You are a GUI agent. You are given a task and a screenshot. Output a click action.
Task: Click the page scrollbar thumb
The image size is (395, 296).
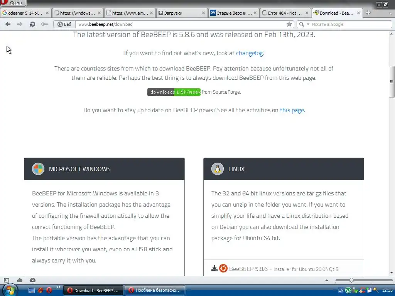pos(392,82)
